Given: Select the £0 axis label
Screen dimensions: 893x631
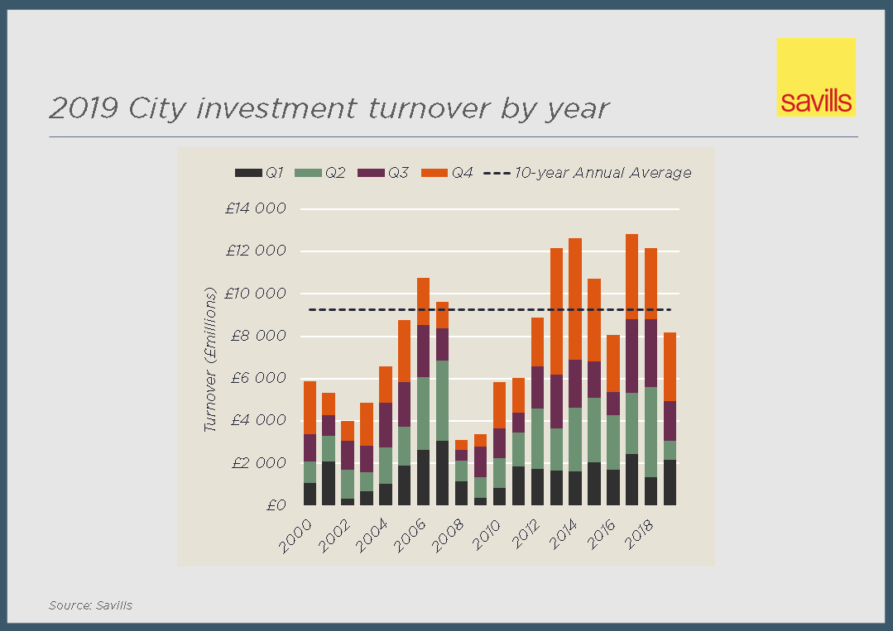Looking at the screenshot, I should pos(276,505).
